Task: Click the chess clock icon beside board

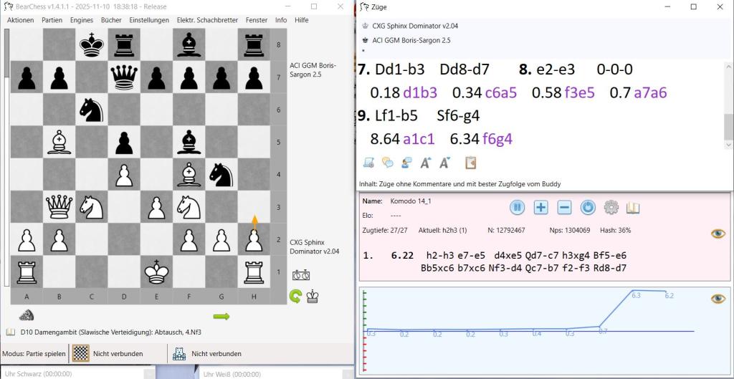Action: click(x=301, y=274)
